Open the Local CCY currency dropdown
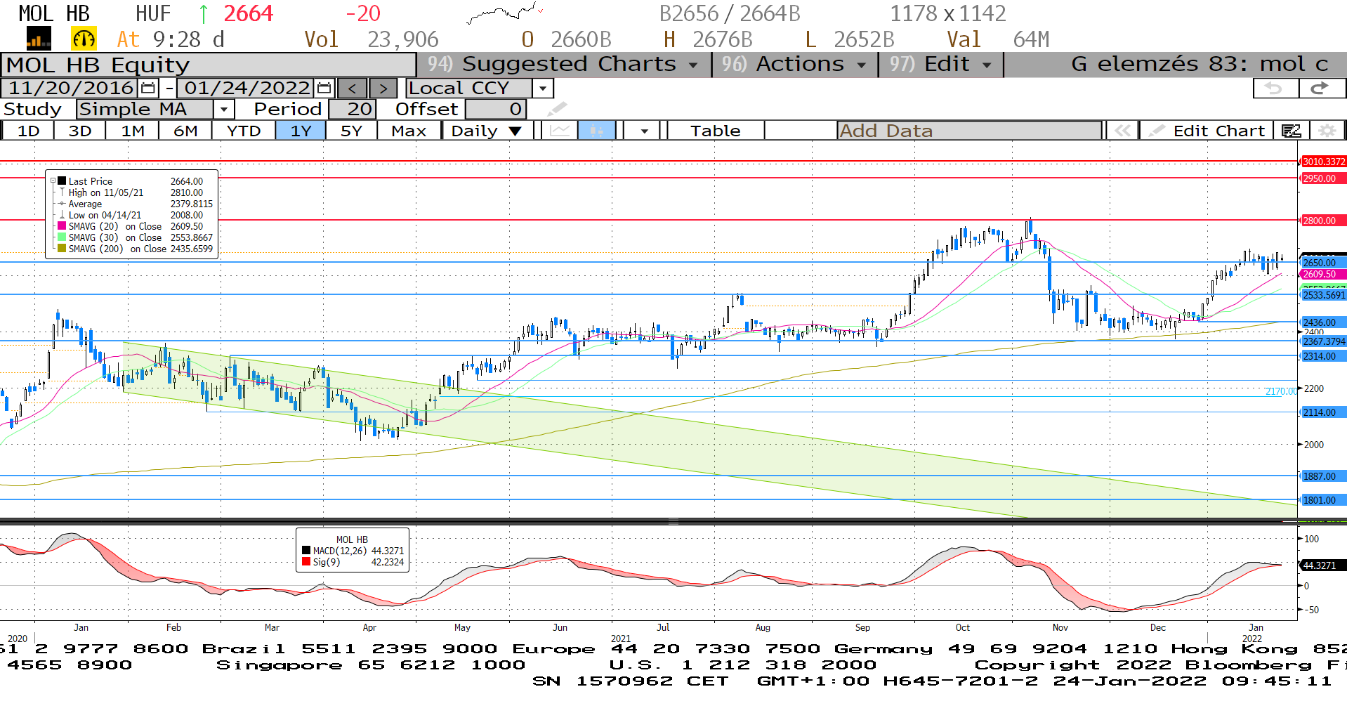 pos(543,88)
